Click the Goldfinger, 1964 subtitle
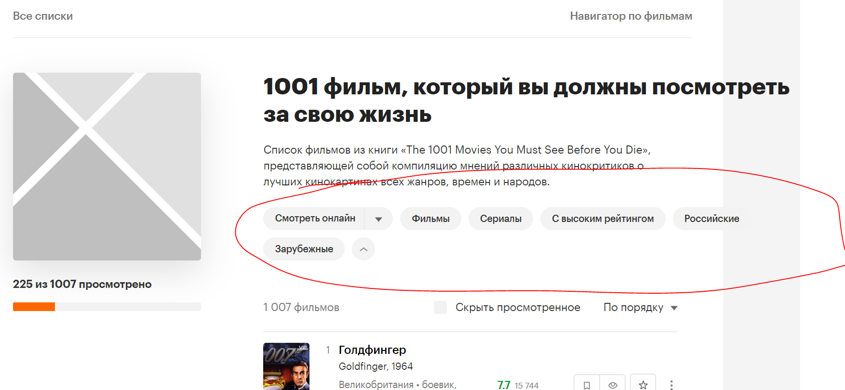The width and height of the screenshot is (845, 390). (x=376, y=366)
